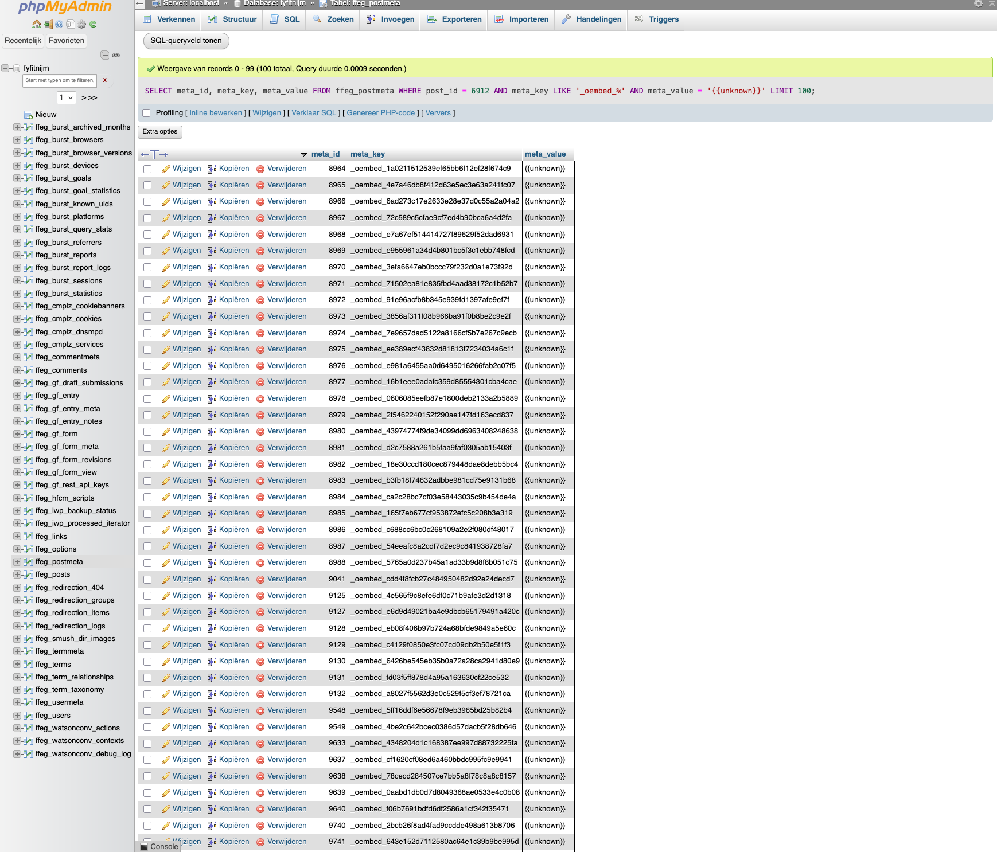Click the Verklaar SQL link
997x852 pixels.
314,113
